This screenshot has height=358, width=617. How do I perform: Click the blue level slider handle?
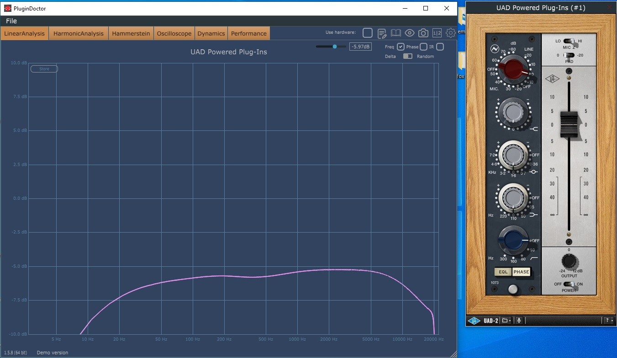tap(335, 47)
